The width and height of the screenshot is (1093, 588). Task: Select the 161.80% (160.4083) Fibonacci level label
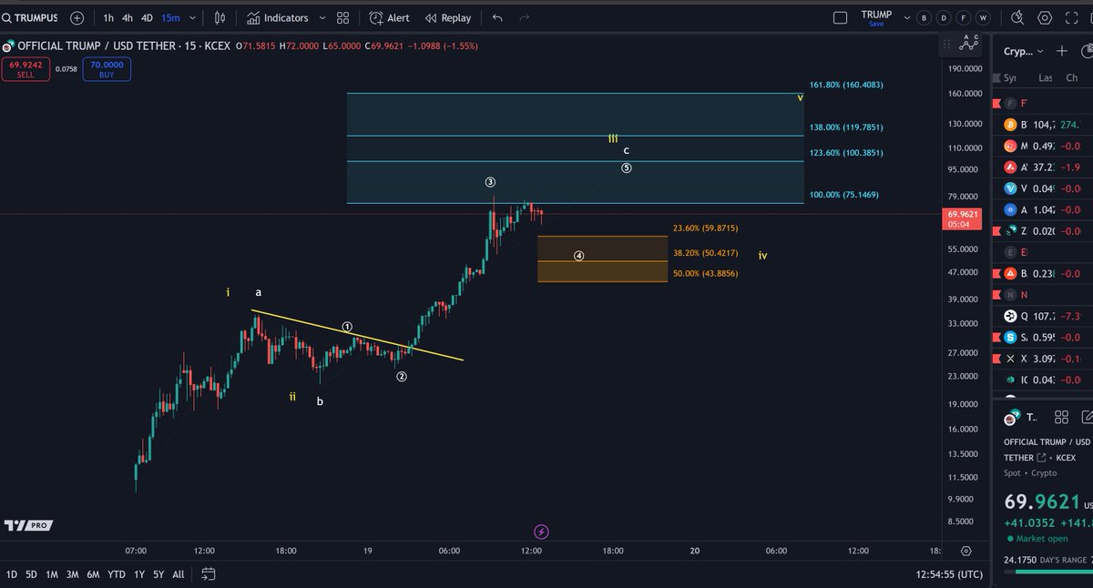click(x=846, y=85)
